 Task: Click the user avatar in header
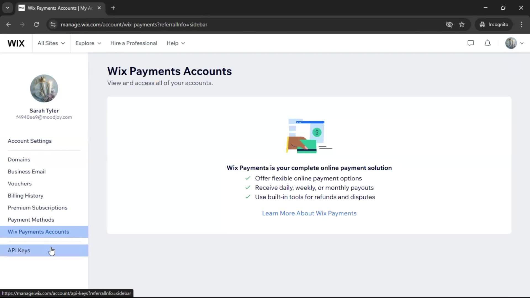pyautogui.click(x=511, y=43)
